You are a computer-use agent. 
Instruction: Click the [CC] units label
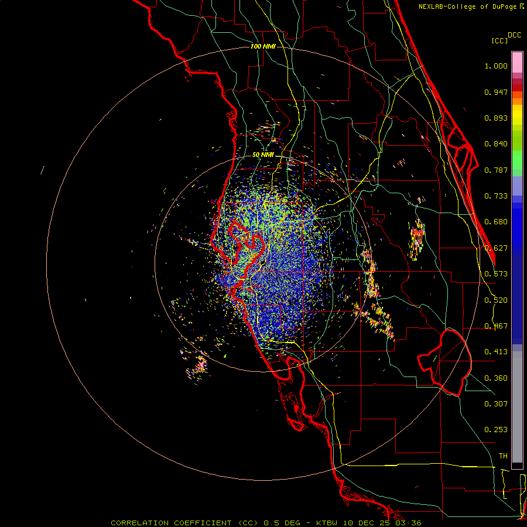point(499,40)
